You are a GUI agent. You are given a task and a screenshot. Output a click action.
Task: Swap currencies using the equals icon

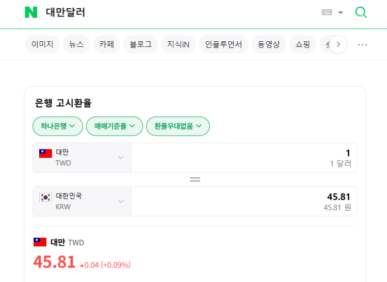[x=195, y=179]
